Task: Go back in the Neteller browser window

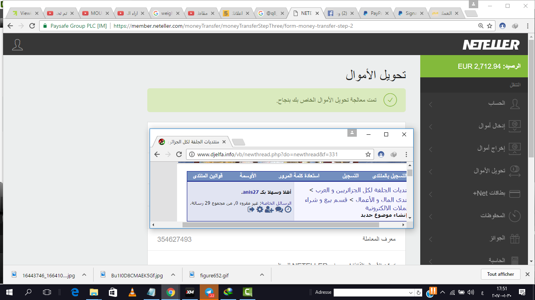Action: pos(10,26)
